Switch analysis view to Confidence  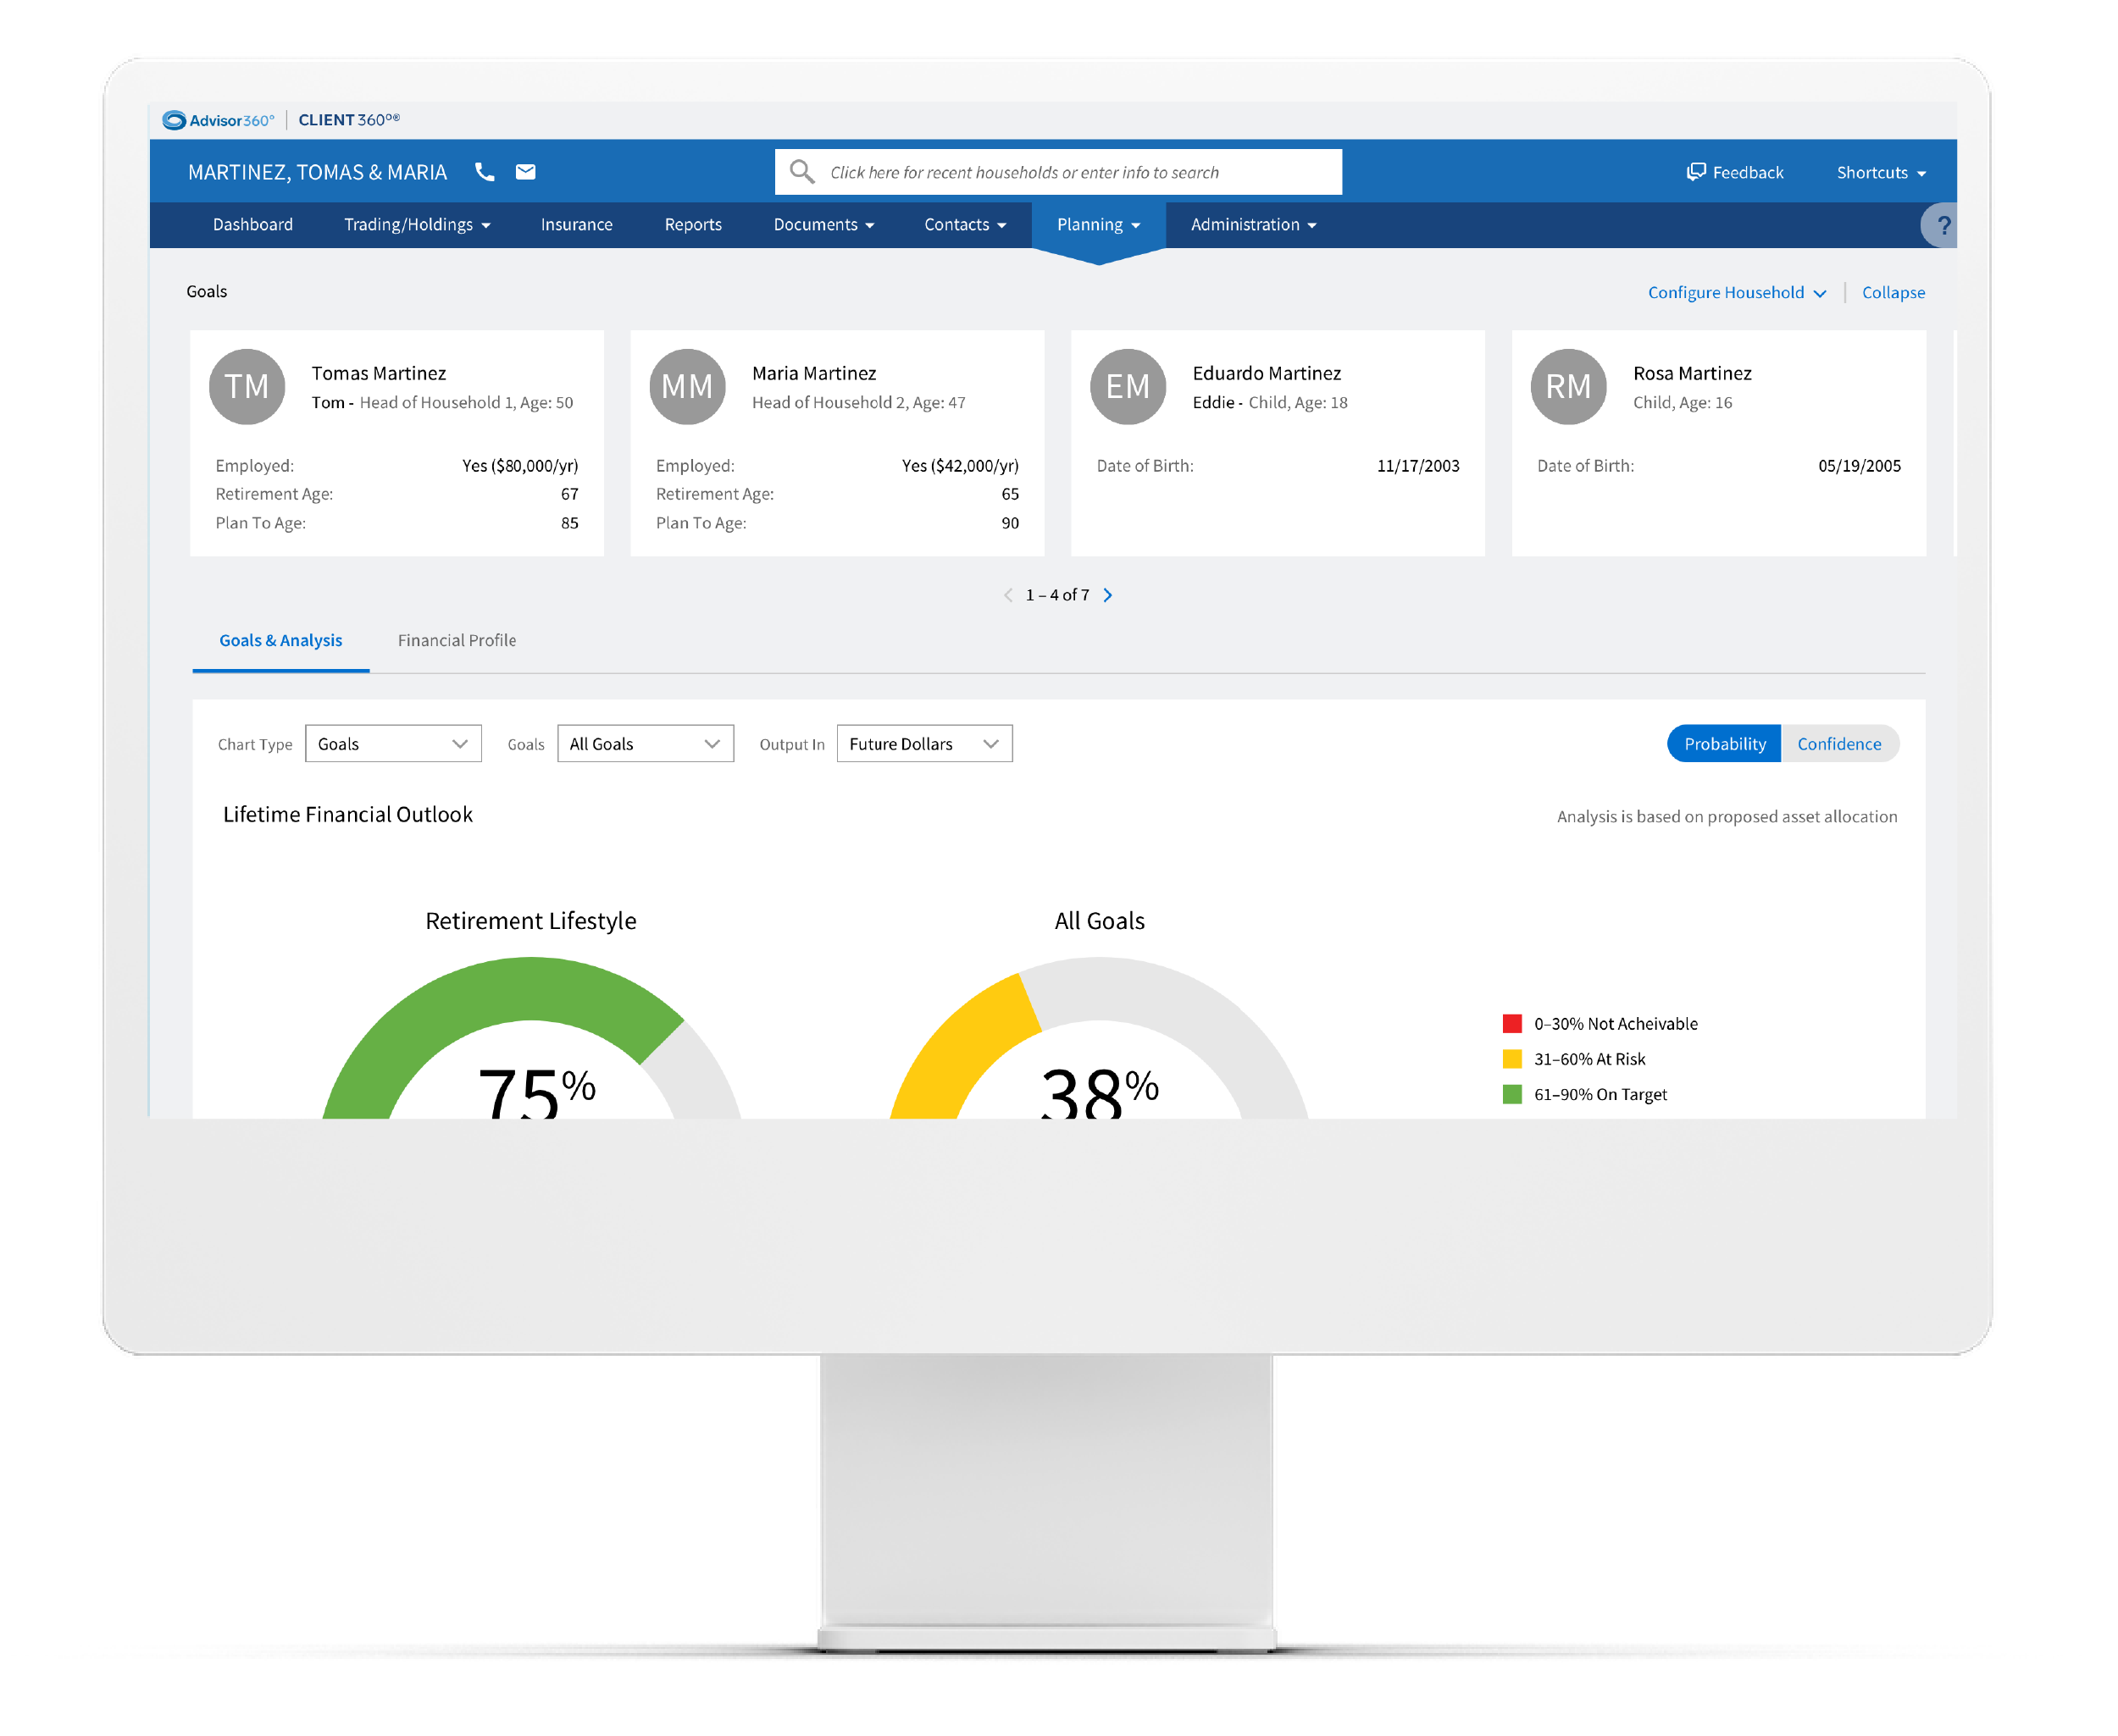(x=1840, y=743)
